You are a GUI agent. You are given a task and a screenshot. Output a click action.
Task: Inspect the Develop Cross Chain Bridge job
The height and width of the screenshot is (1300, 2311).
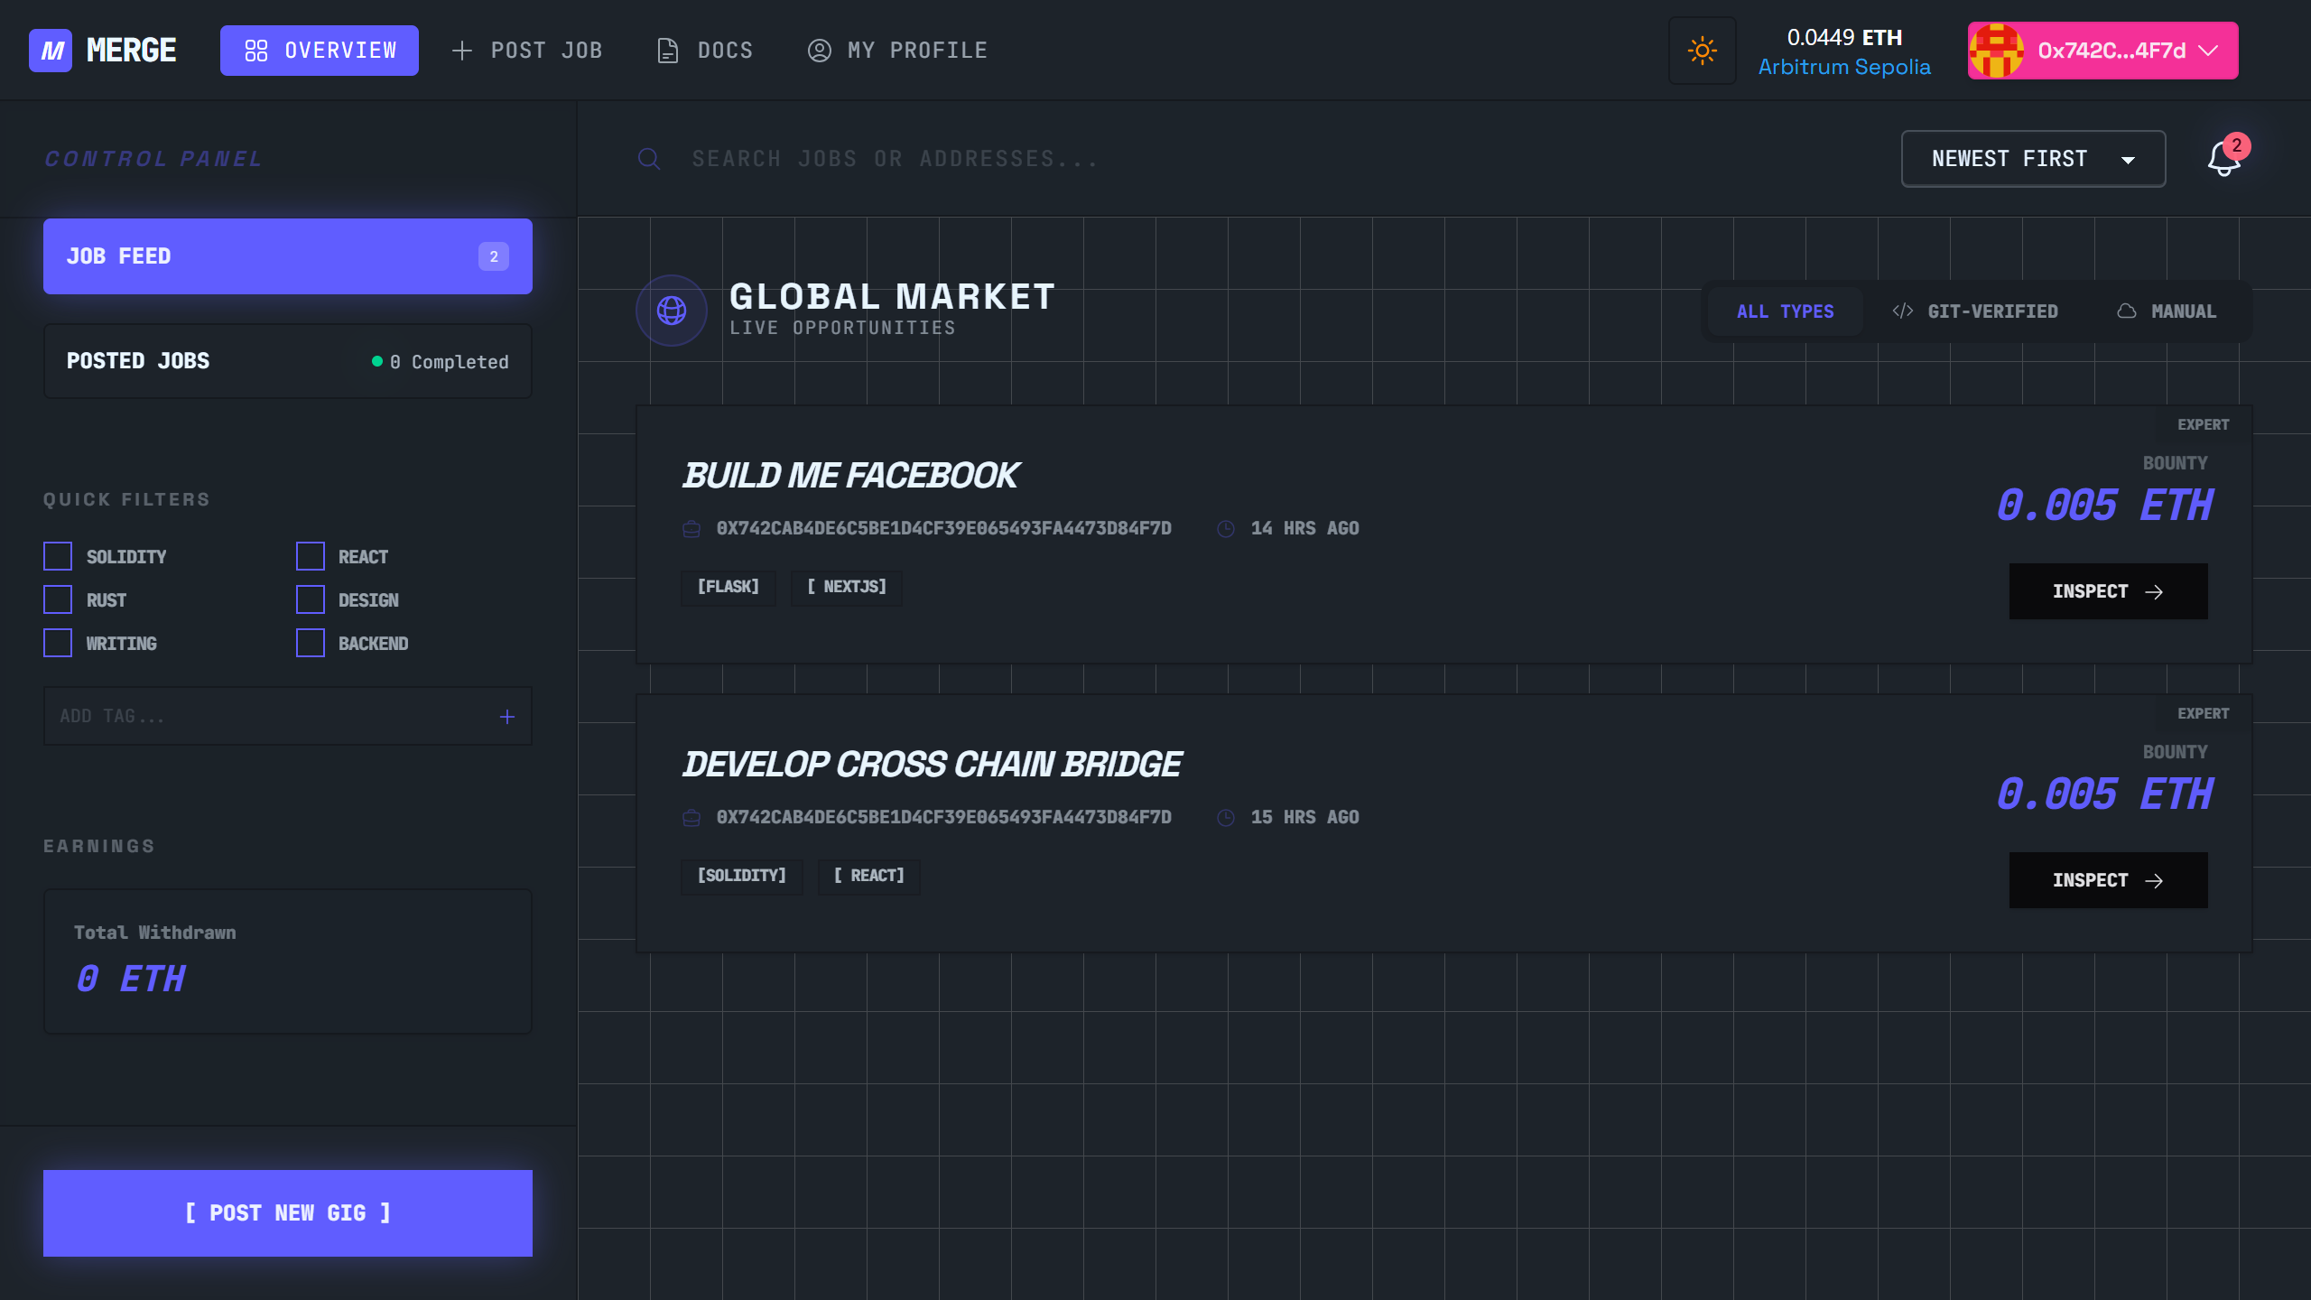point(2108,880)
